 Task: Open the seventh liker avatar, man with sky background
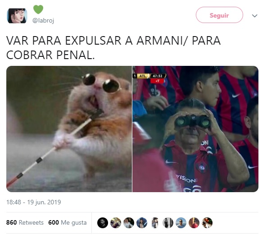tap(181, 223)
